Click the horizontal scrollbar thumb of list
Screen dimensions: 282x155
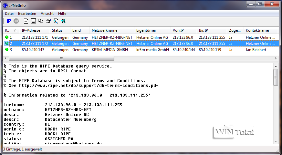(x=61, y=58)
